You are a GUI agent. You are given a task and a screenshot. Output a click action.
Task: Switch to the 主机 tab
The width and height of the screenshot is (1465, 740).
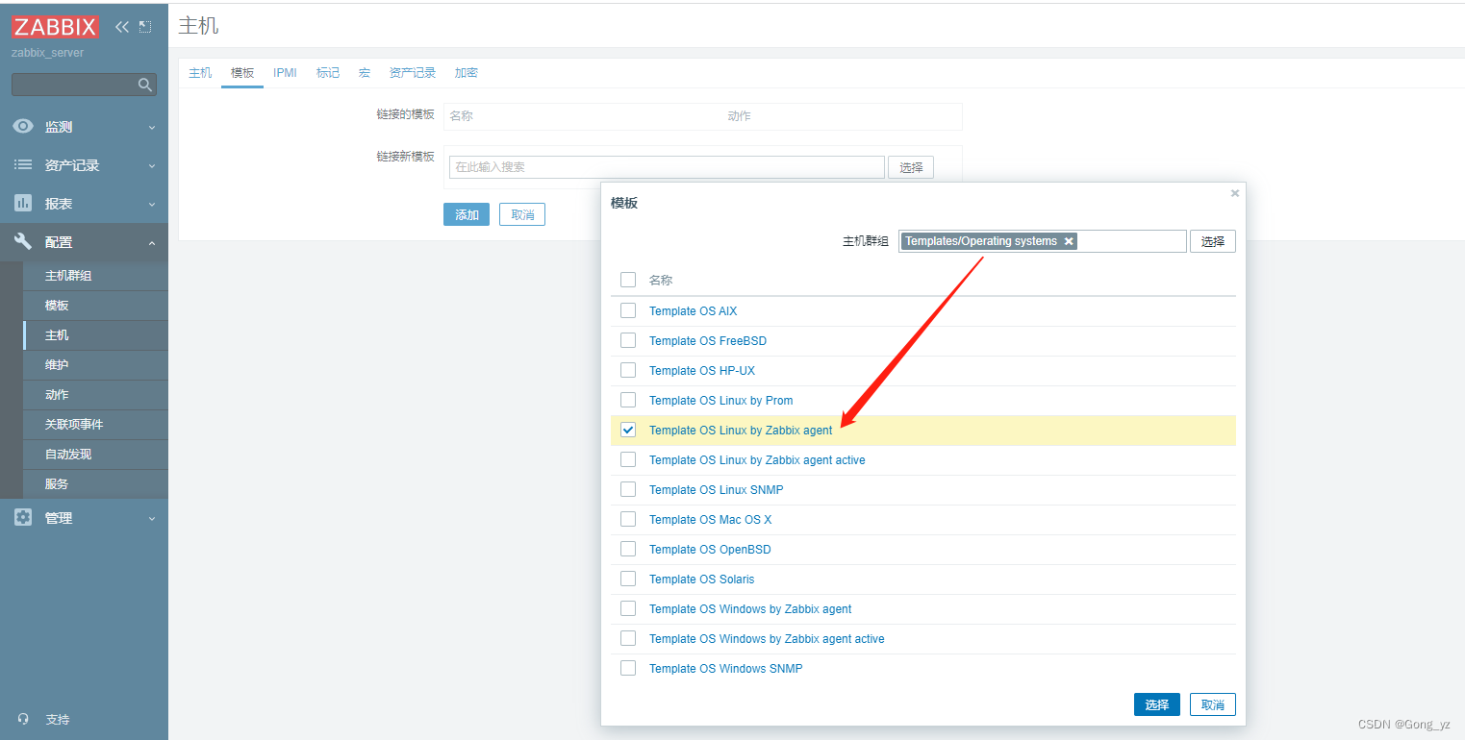[x=200, y=72]
